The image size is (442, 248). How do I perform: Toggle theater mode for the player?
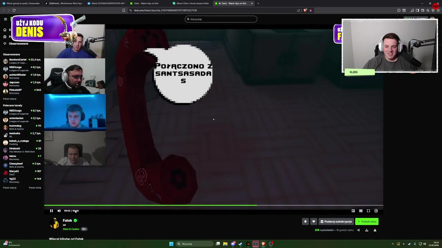pos(361,211)
